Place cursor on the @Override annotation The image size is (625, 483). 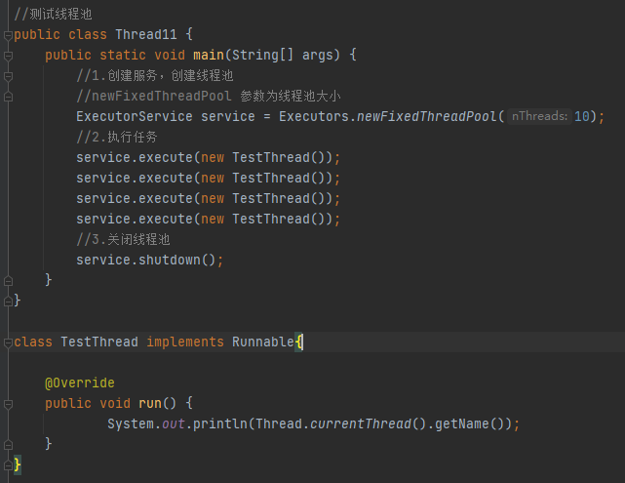[79, 382]
